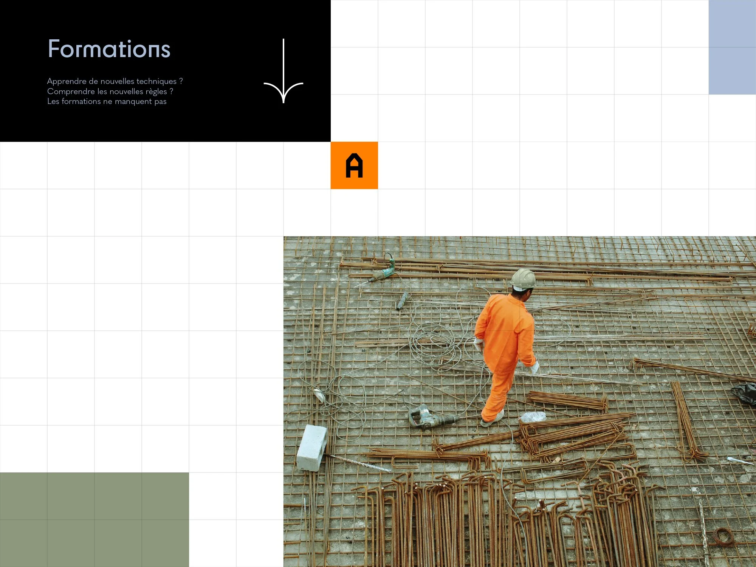Open the Formations heading
Viewport: 756px width, 567px height.
pos(109,49)
